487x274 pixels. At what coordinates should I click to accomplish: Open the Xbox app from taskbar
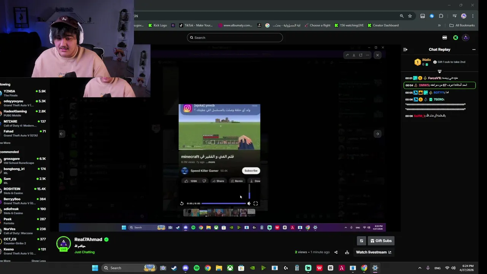(x=230, y=268)
